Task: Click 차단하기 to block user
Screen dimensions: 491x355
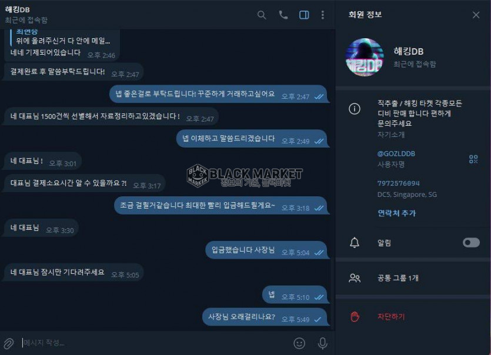Action: (391, 316)
